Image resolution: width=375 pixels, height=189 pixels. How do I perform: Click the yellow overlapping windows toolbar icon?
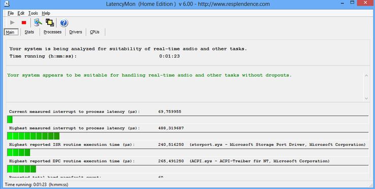(x=50, y=23)
